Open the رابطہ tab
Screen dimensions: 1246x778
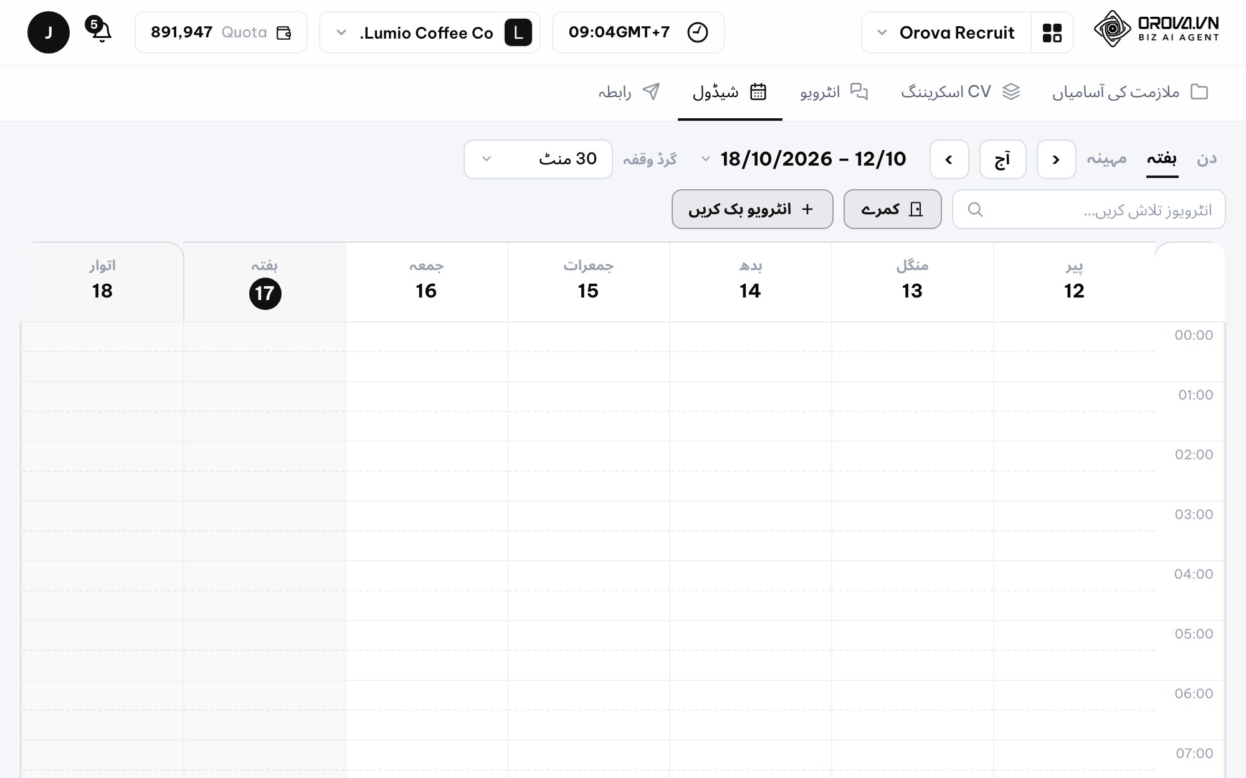629,92
